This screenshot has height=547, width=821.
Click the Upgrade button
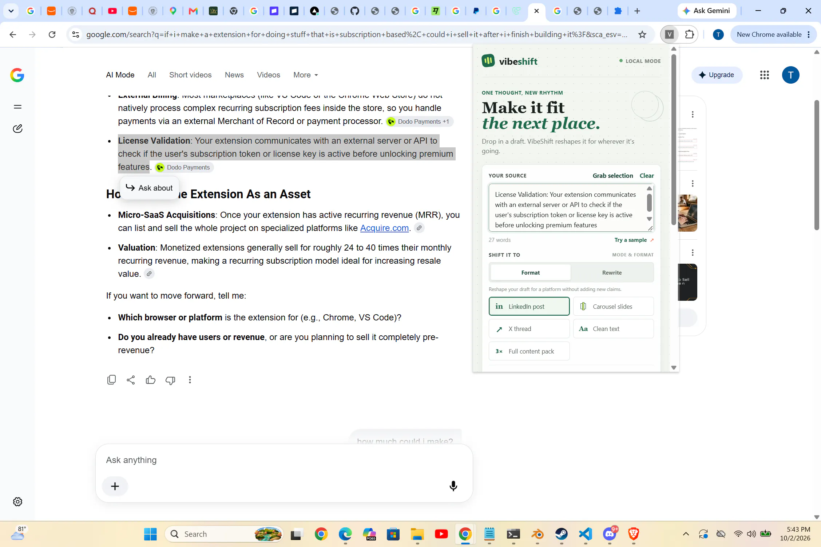pos(717,75)
